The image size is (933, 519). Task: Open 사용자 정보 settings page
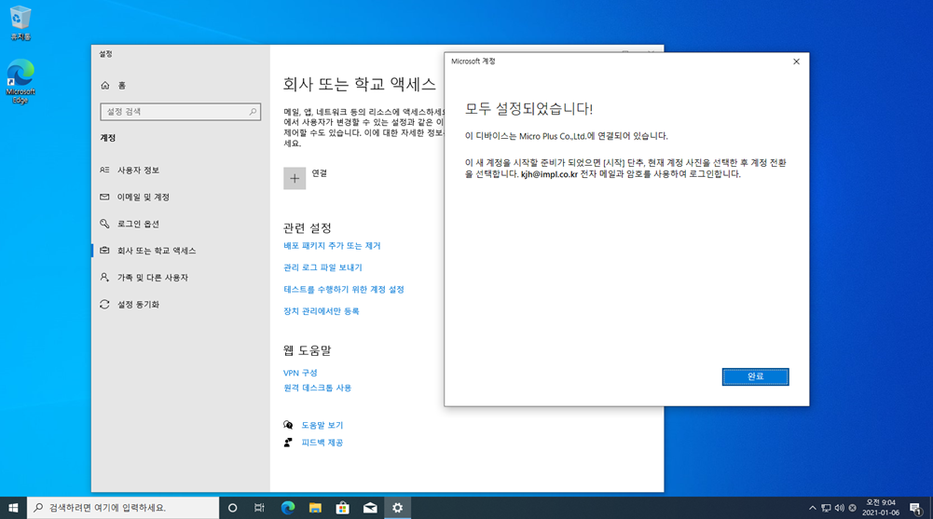[x=138, y=170]
